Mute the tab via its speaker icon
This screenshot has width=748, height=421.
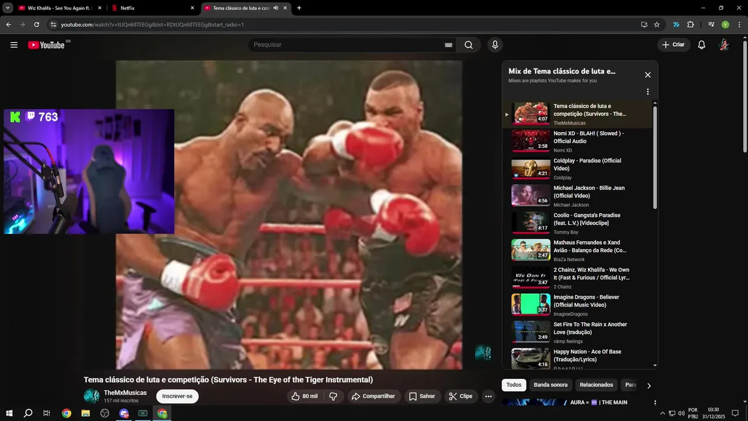pyautogui.click(x=275, y=8)
